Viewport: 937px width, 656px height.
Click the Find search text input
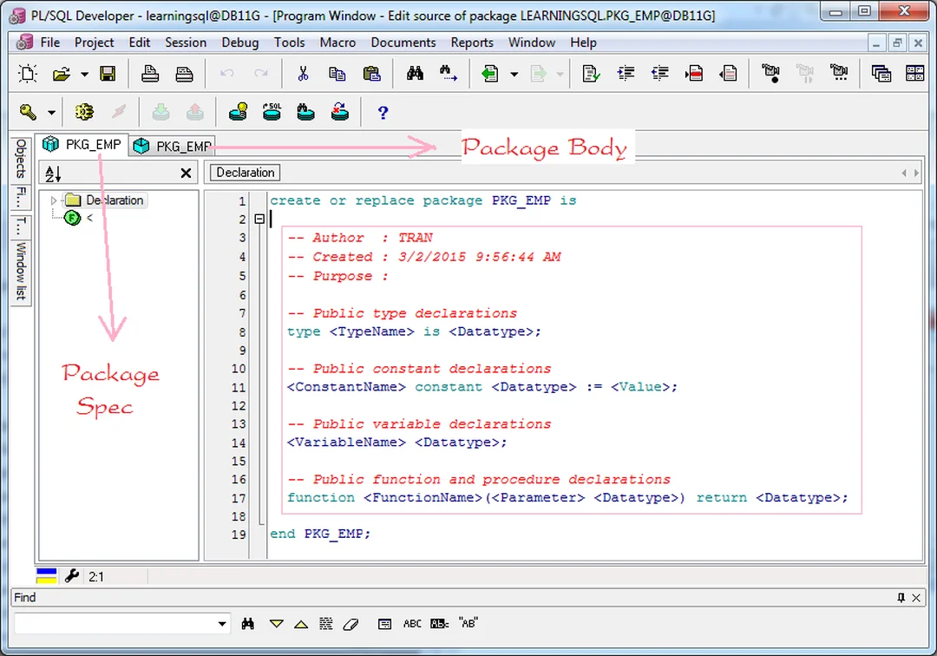click(115, 624)
